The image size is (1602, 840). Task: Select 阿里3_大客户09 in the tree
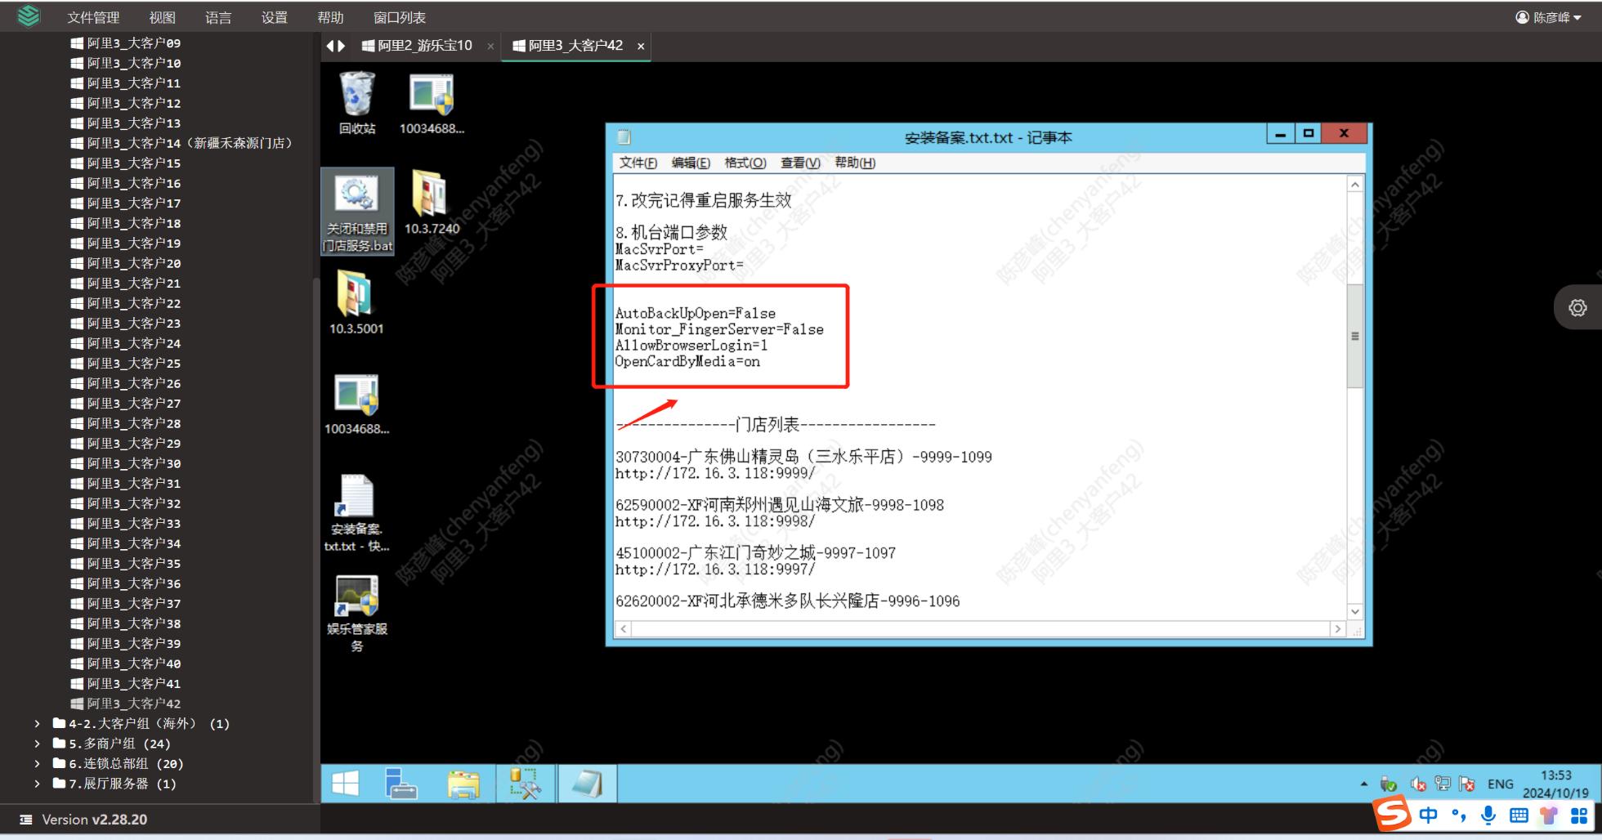(x=126, y=42)
